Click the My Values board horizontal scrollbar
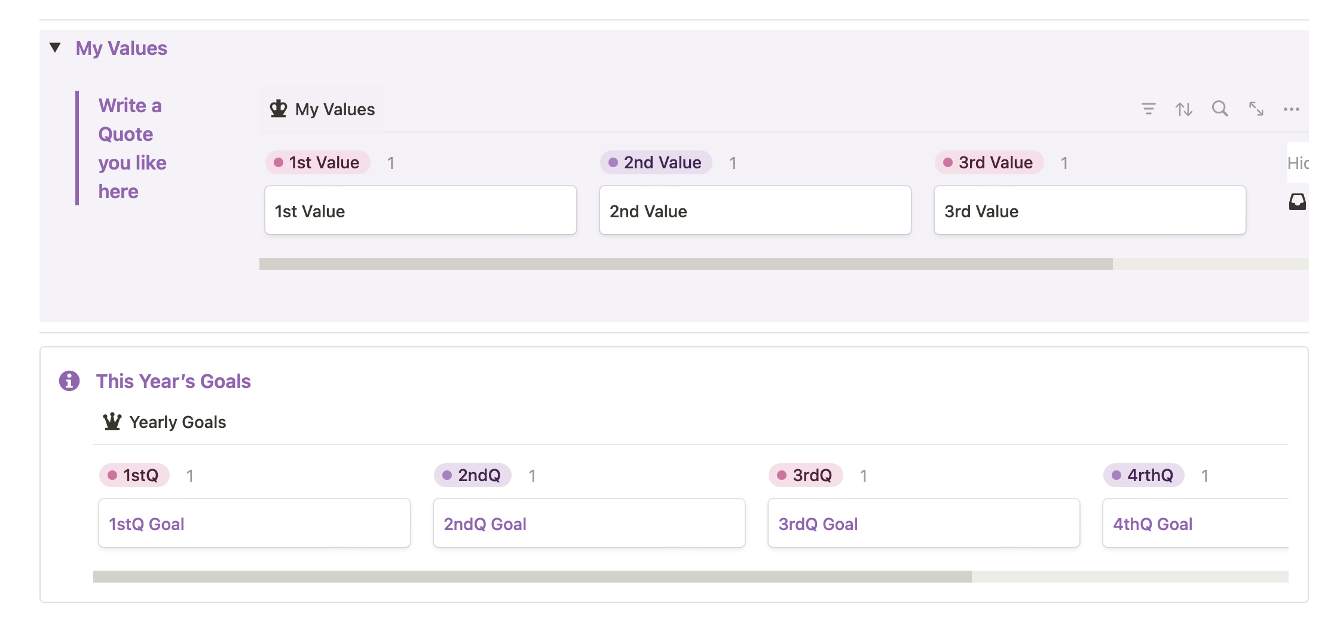1340x622 pixels. tap(686, 264)
